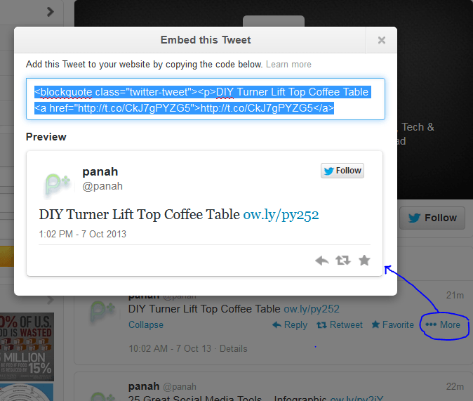Click the chevron arrow in left sidebar top
Screen dimensions: 473x401
50,12
